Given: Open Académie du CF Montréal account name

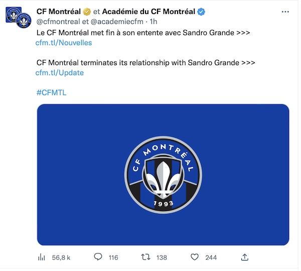Looking at the screenshot, I should click(148, 12).
